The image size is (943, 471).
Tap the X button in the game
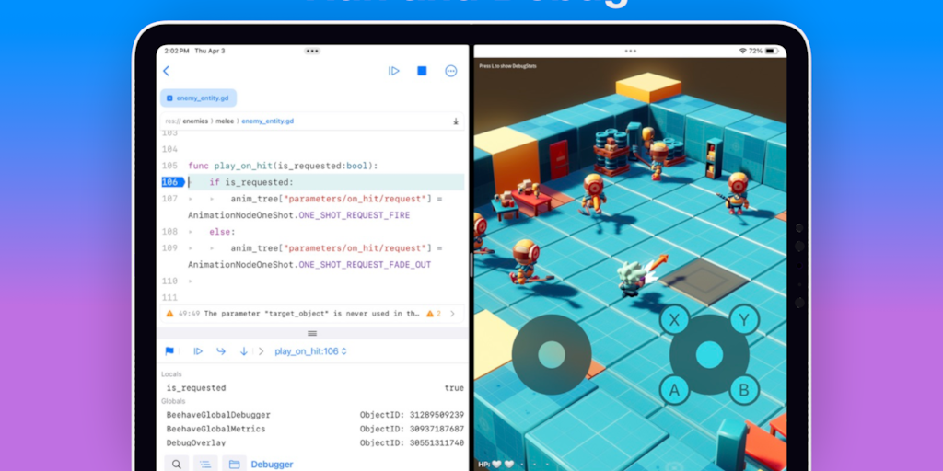tap(675, 320)
